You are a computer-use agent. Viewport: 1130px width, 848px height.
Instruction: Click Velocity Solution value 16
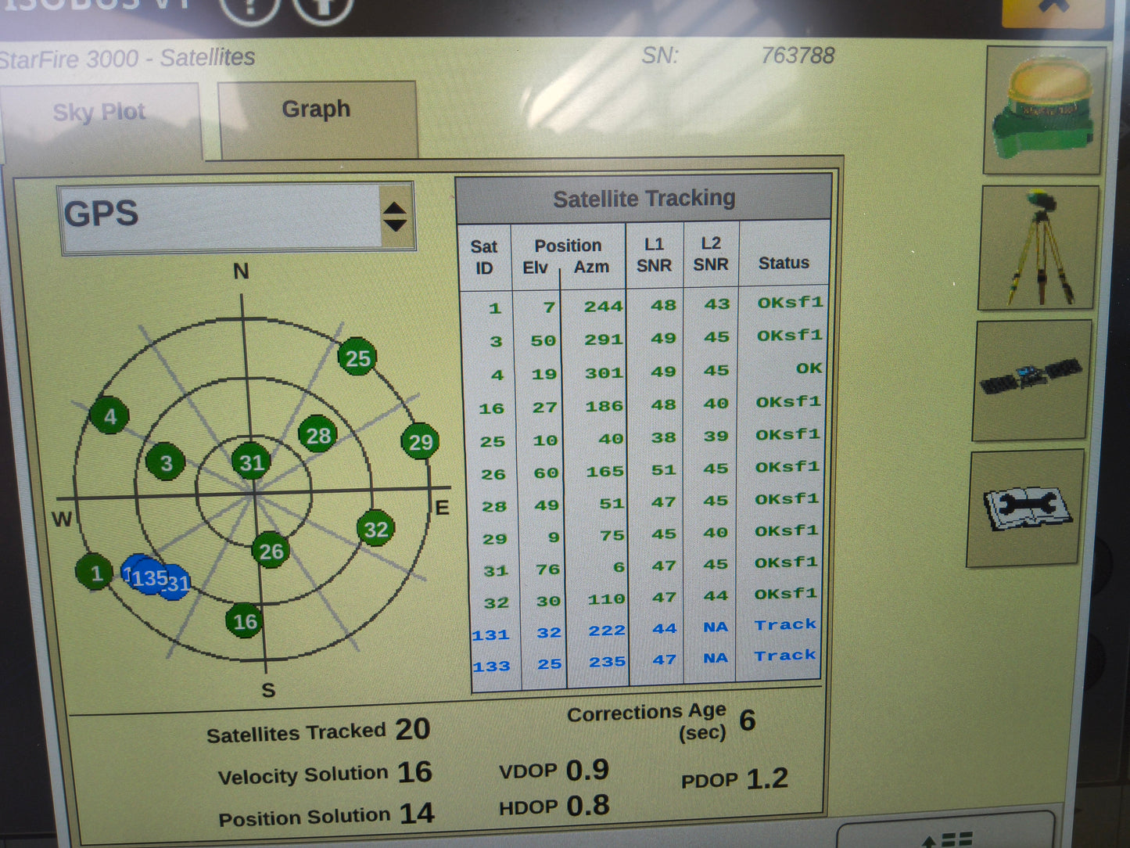click(x=414, y=772)
